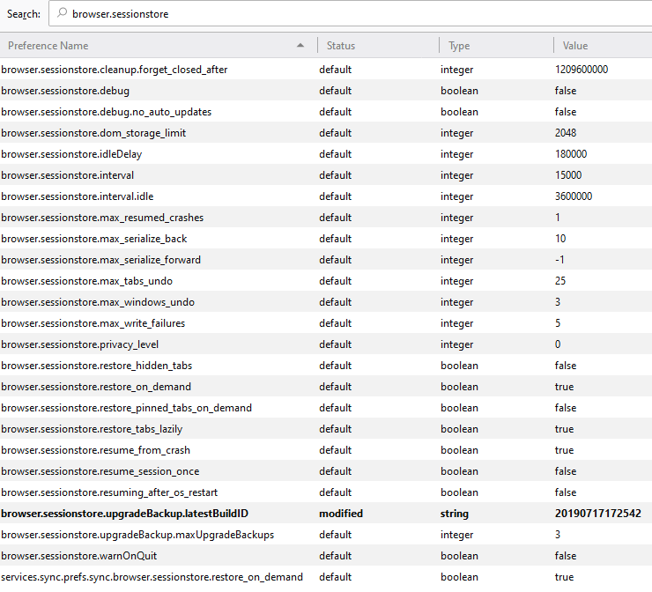This screenshot has height=592, width=652.
Task: Click the browser.sessionstore search field
Action: 350,14
